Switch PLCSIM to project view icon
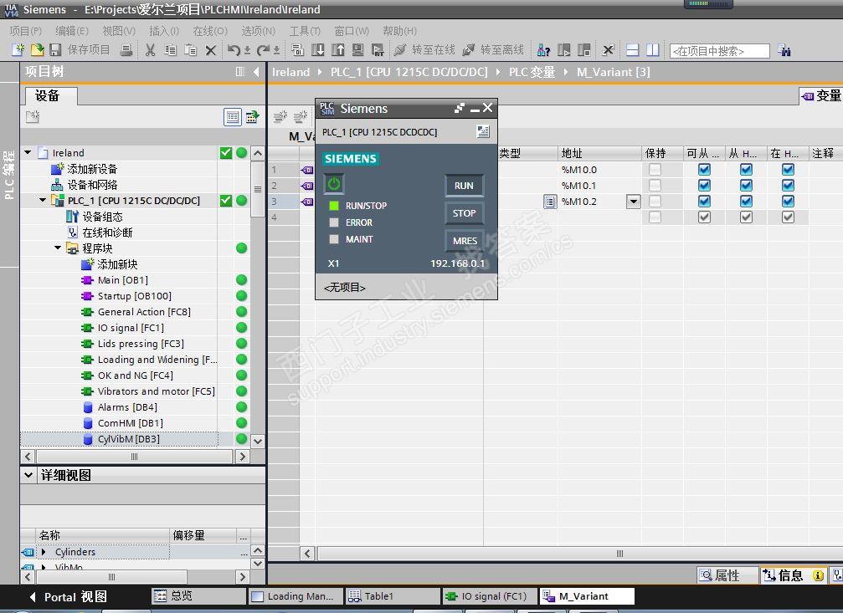Screen dimensions: 843x613 pyautogui.click(x=483, y=131)
